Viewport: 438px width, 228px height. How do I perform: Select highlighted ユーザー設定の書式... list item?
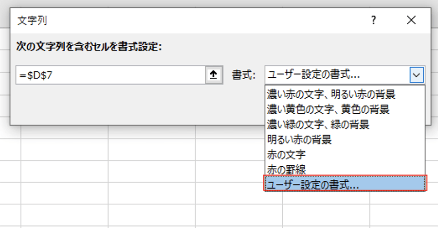tap(345, 183)
